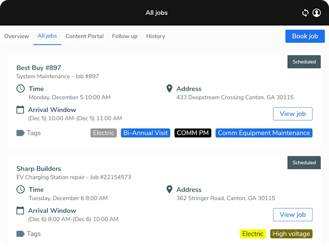
Task: Open the Content Portal tab
Action: point(84,36)
